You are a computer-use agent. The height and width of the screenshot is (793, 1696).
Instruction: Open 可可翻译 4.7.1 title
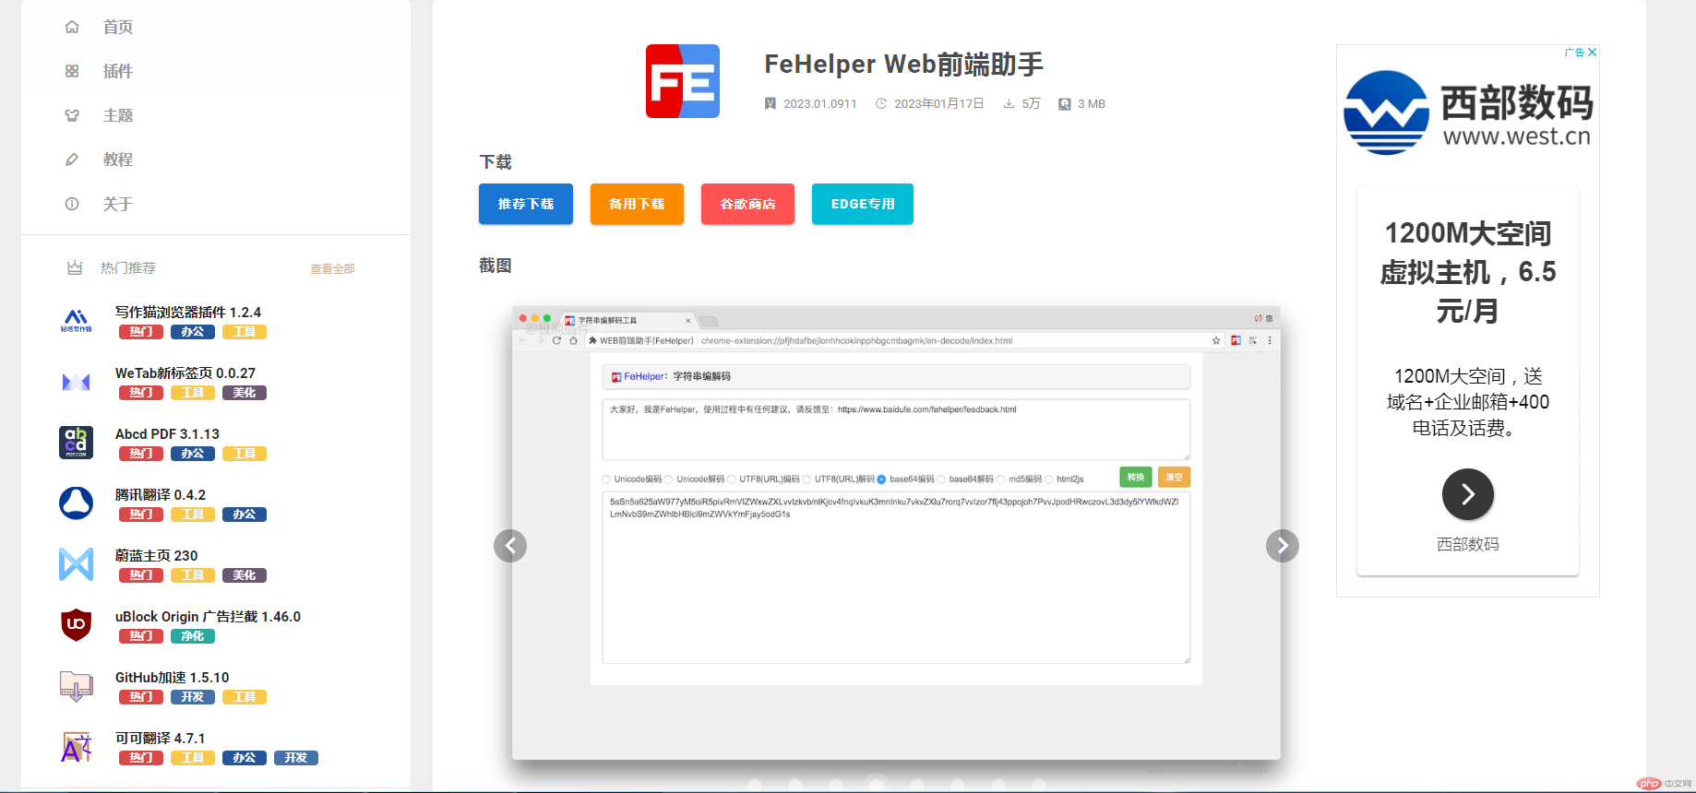coord(161,739)
